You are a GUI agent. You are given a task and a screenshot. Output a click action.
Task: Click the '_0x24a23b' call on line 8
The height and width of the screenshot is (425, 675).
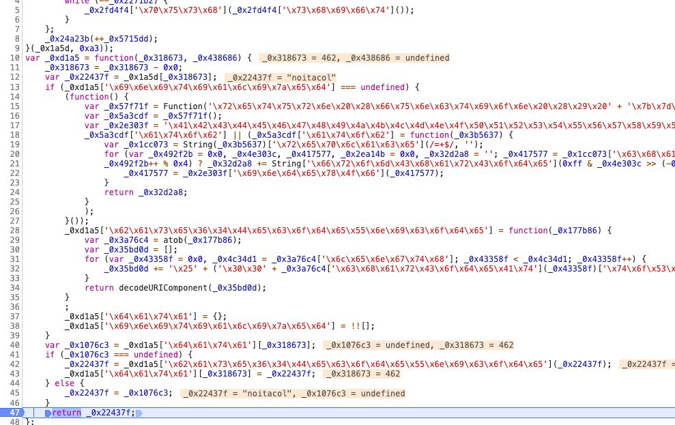pyautogui.click(x=67, y=39)
